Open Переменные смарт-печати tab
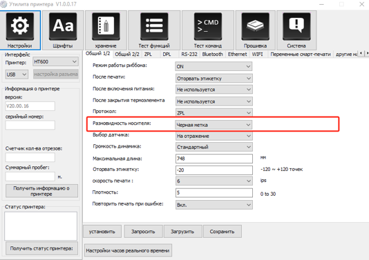The height and width of the screenshot is (260, 369). (x=301, y=54)
